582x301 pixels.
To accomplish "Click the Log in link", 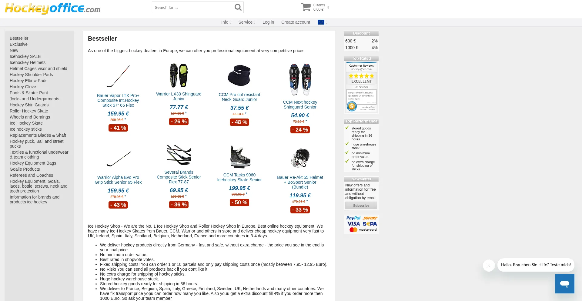I will (268, 22).
